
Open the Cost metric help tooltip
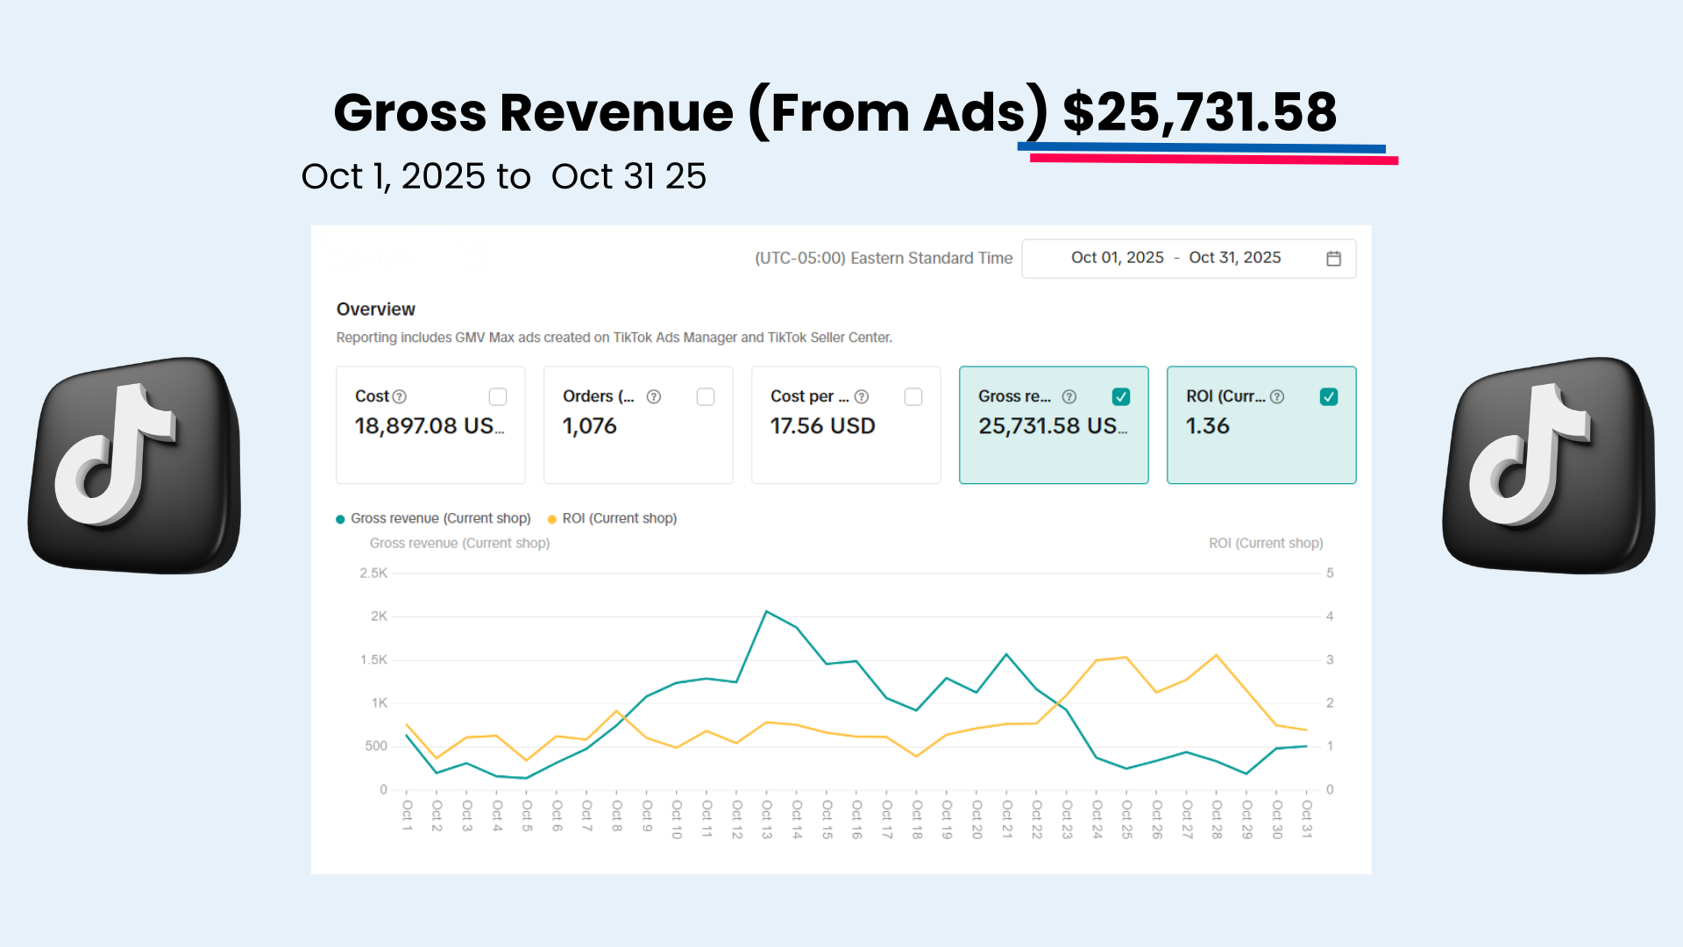(x=401, y=396)
